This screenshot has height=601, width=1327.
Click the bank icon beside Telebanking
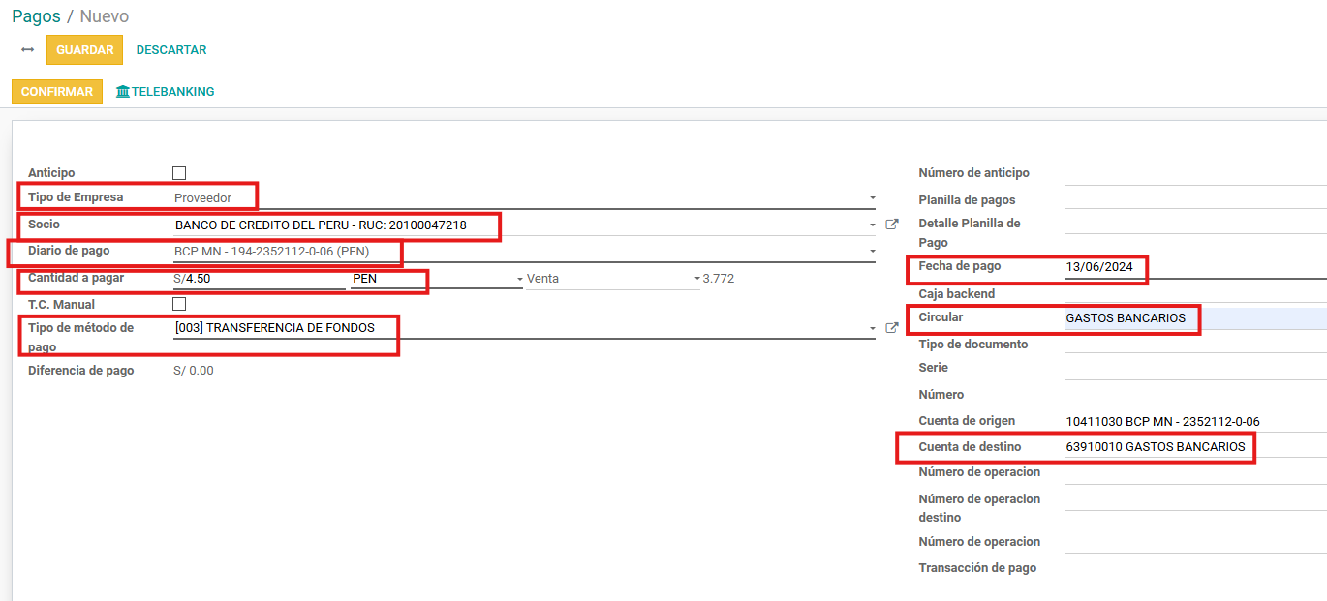(123, 92)
